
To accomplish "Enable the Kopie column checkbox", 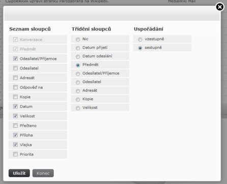I will pyautogui.click(x=15, y=97).
